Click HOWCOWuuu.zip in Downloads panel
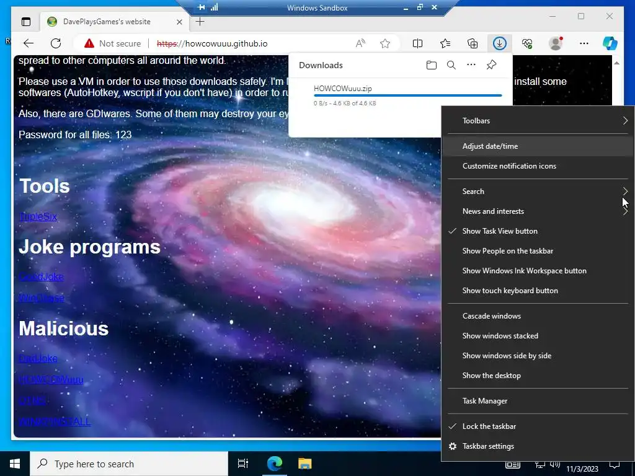Viewport: 635px width, 476px height. [342, 89]
